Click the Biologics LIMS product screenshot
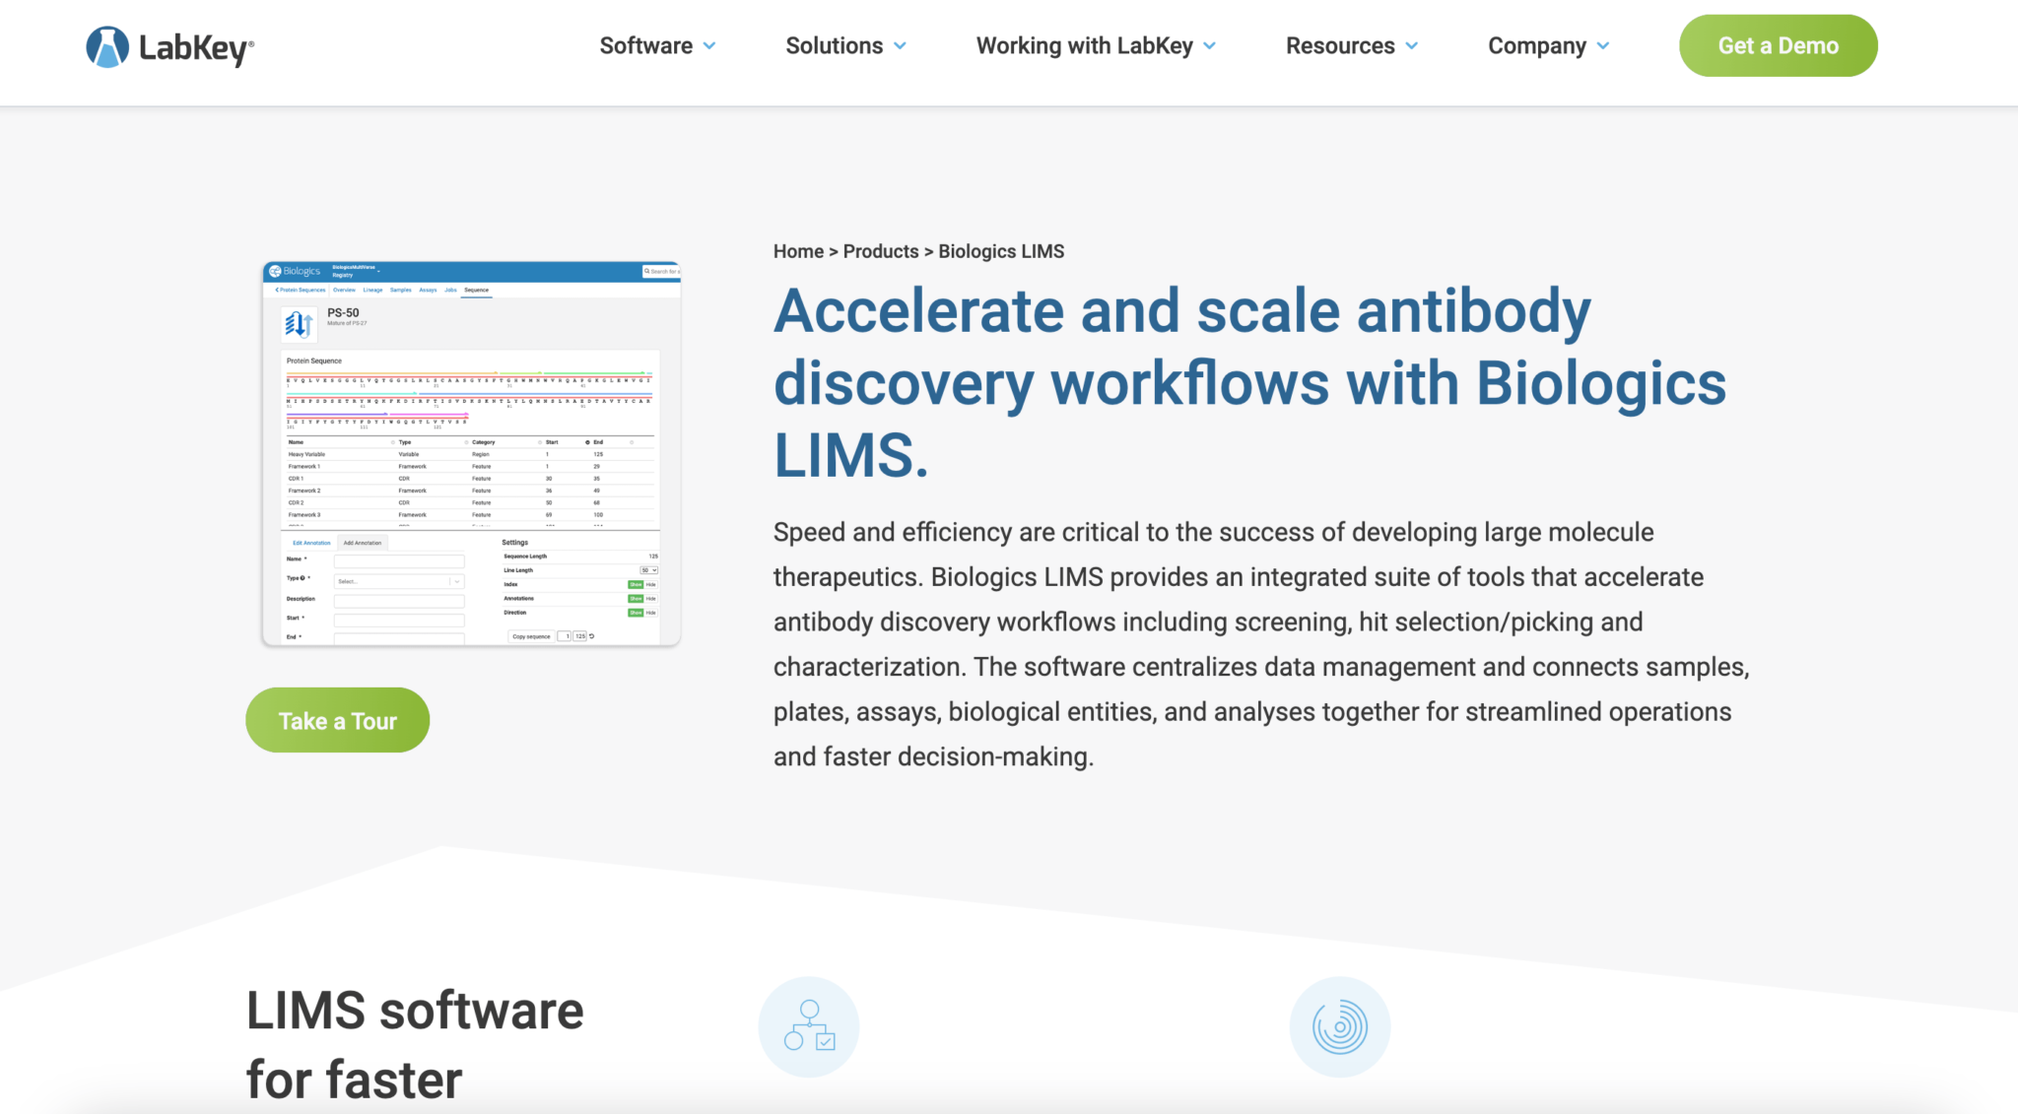 471,453
